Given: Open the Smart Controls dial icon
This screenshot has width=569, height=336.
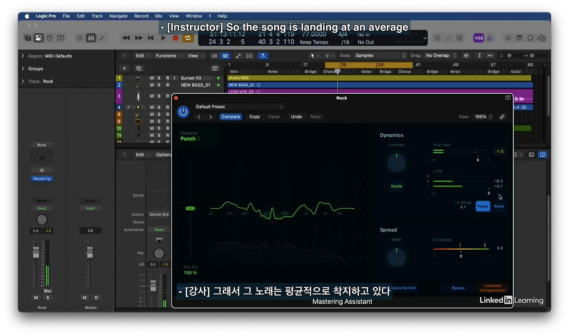Looking at the screenshot, I should pyautogui.click(x=80, y=38).
